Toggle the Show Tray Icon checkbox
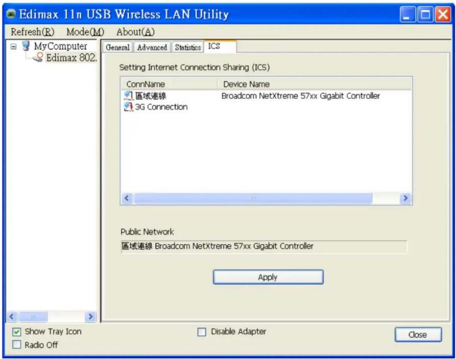 point(17,332)
